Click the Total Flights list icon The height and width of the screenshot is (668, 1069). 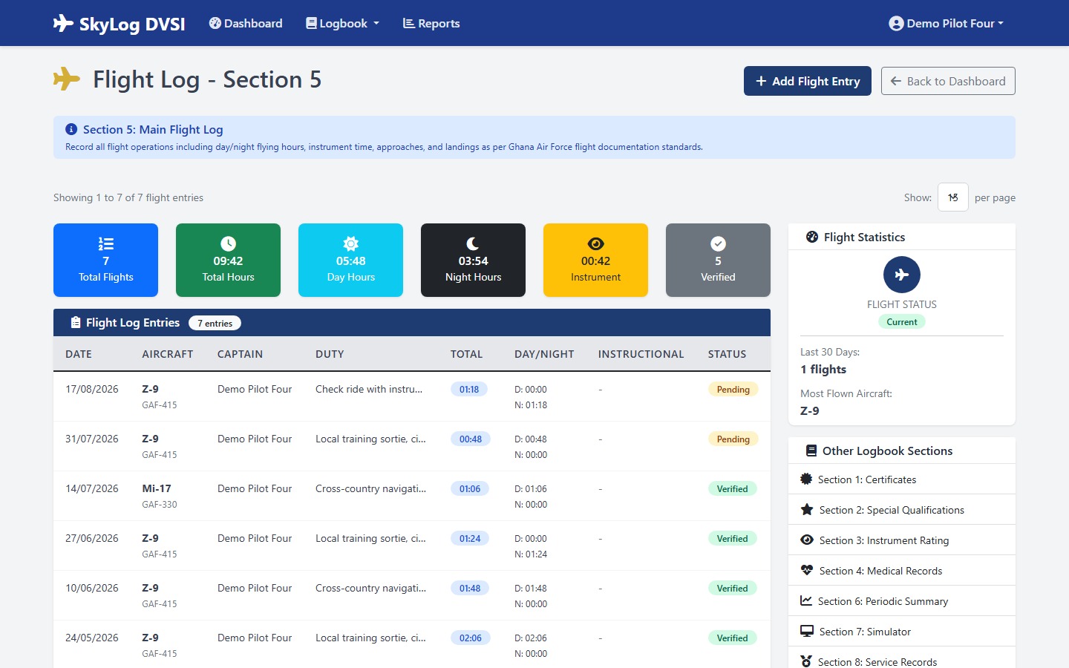(106, 243)
